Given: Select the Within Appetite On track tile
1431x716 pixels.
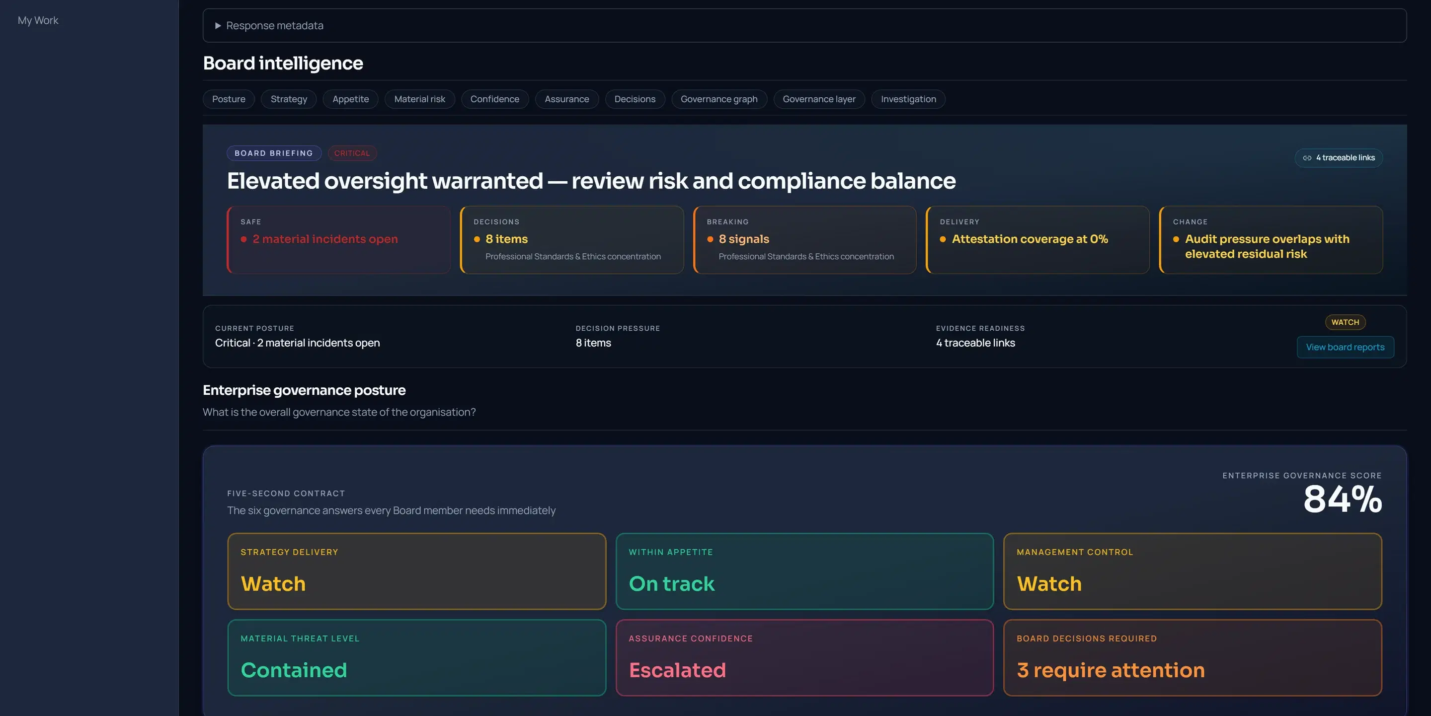Looking at the screenshot, I should pyautogui.click(x=804, y=572).
